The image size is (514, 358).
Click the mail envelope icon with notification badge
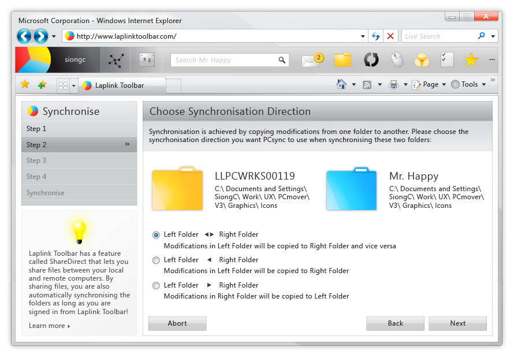point(312,60)
